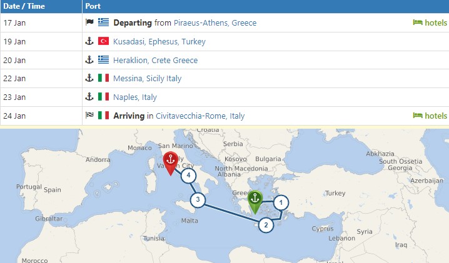Click hotels link for Civitavecchia-Rome arrival

click(x=430, y=116)
